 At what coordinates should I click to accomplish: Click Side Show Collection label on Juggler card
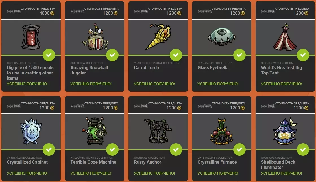tap(86, 63)
